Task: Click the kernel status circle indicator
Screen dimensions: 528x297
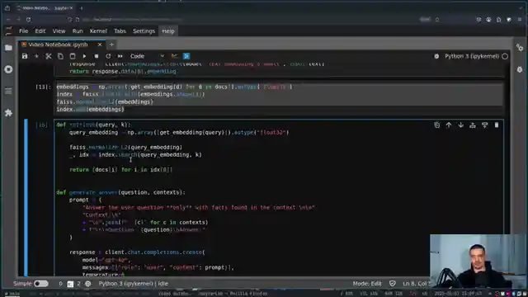Action: pos(505,56)
